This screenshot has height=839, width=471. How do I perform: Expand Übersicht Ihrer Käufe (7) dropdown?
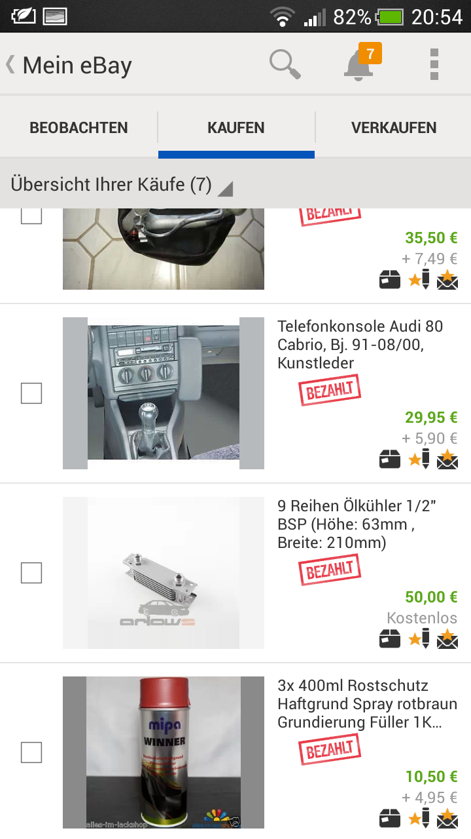pos(121,184)
